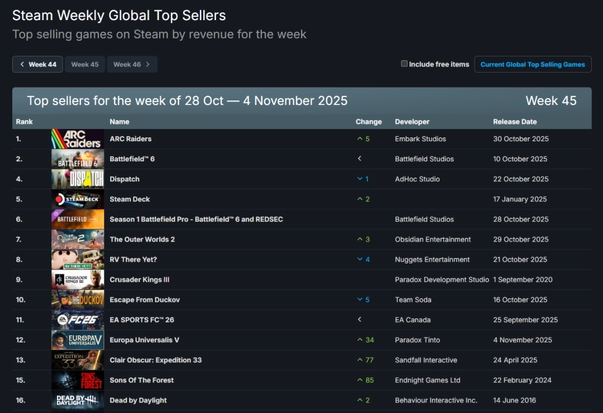Select the Dispatch game artwork

coord(78,179)
